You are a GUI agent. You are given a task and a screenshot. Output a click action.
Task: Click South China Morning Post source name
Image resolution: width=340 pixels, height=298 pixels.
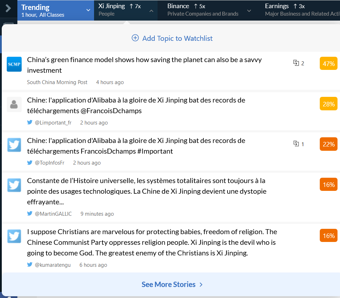57,82
